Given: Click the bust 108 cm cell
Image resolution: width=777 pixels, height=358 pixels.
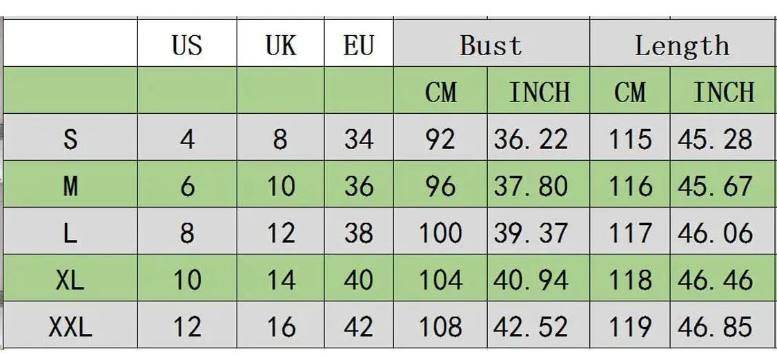Looking at the screenshot, I should 440,326.
